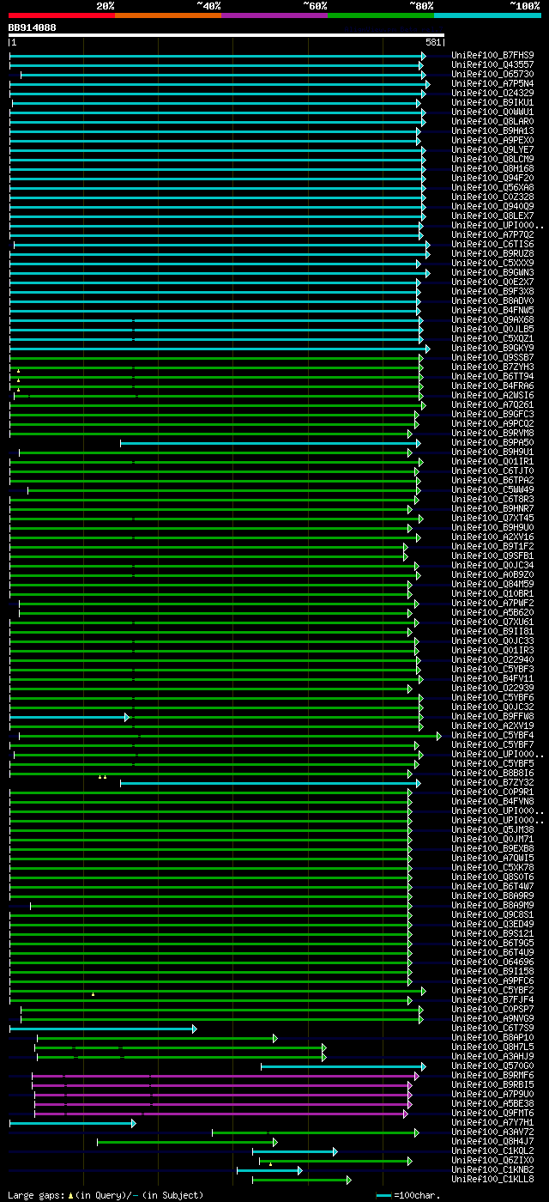Open hit UniRef100_Q43557
The height and width of the screenshot is (1202, 549).
click(x=492, y=64)
